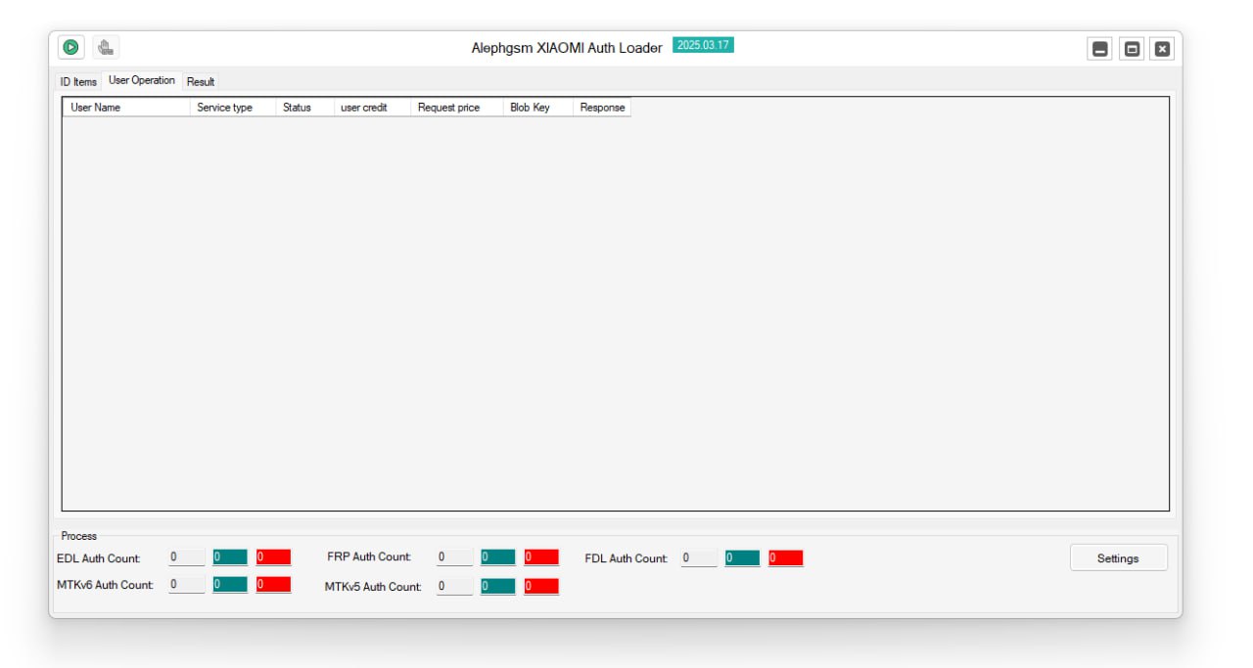Click the teal FRP Auth Count box
Viewport: 1253px width, 668px height.
[x=497, y=557]
